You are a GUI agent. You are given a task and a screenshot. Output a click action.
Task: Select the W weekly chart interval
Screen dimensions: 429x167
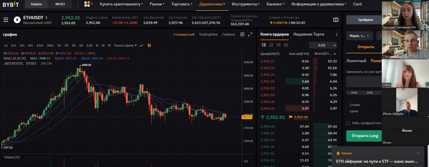pos(103,45)
